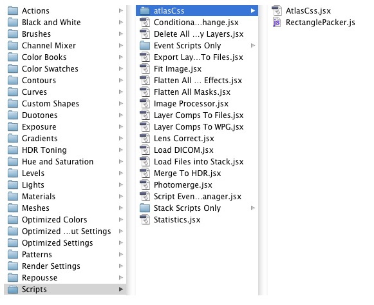Select the Actions folder
This screenshot has height=305, width=374.
click(x=65, y=10)
